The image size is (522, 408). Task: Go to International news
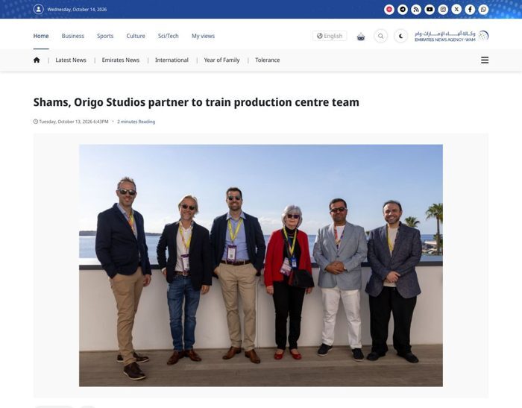[172, 60]
